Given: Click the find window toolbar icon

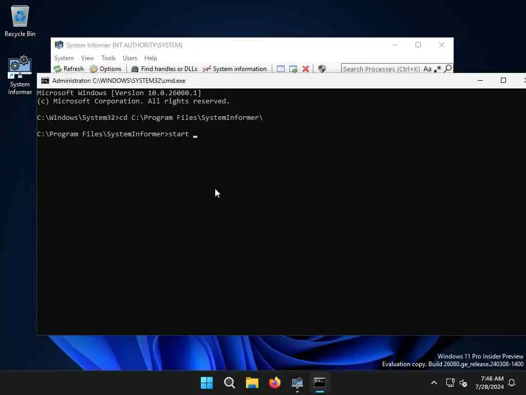Looking at the screenshot, I should pos(280,69).
